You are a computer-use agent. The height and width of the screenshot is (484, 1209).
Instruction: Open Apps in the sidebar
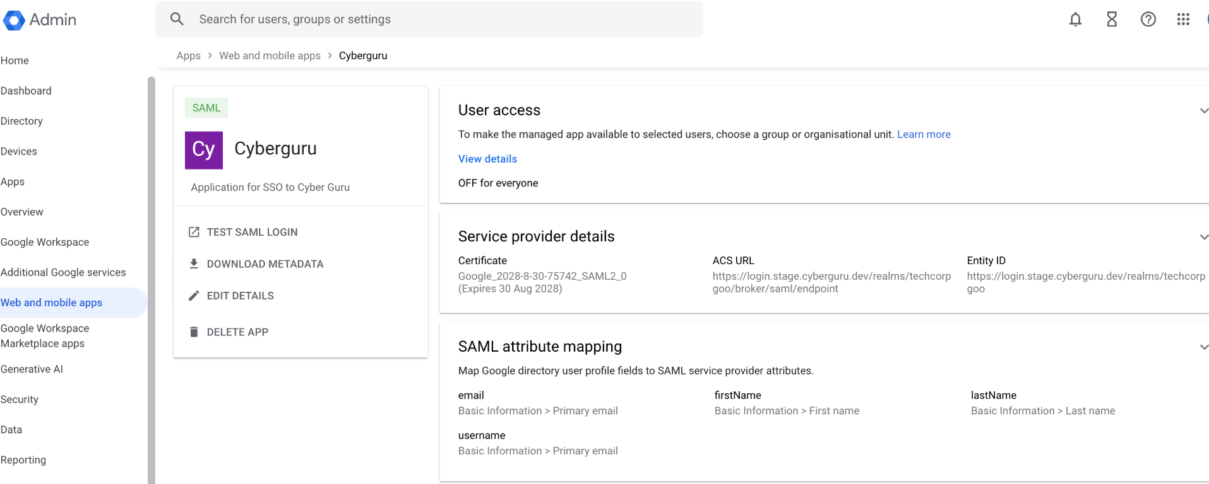pyautogui.click(x=13, y=181)
